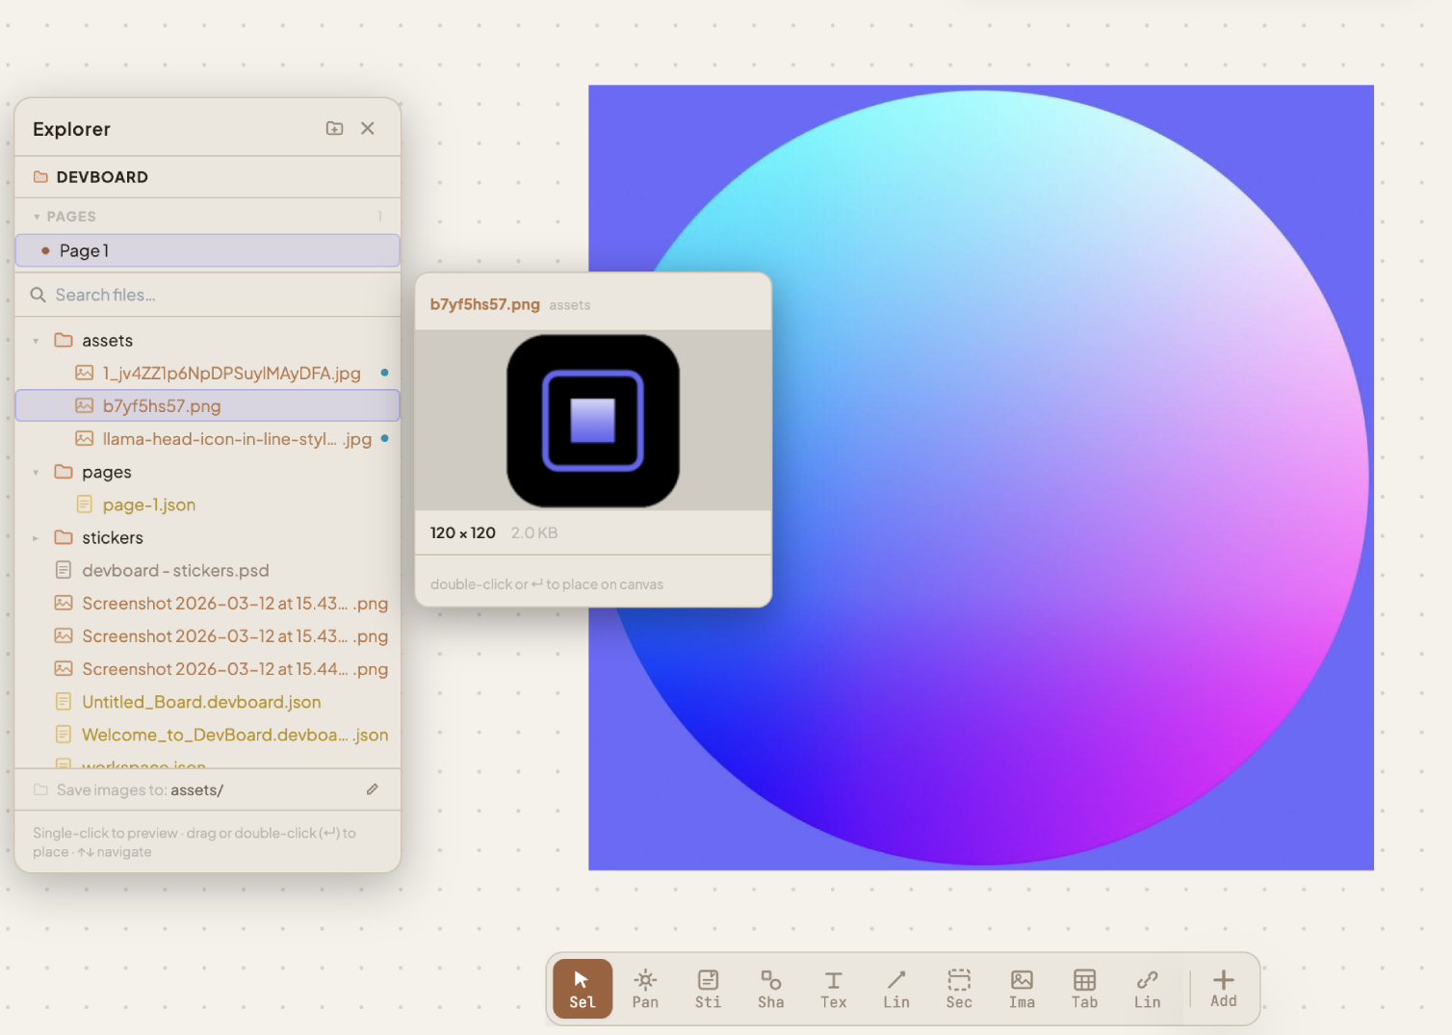The image size is (1452, 1035).
Task: Choose the Line tool
Action: 895,988
